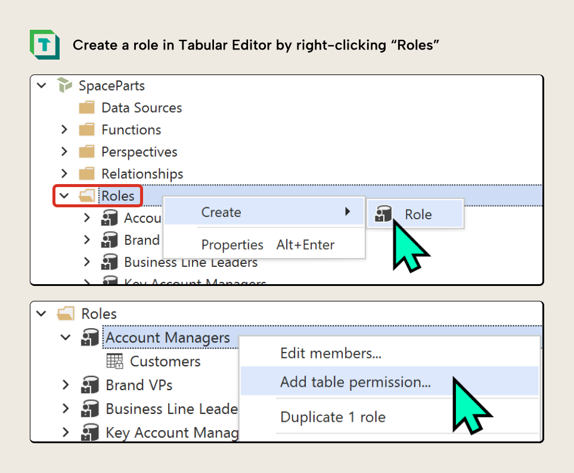Collapse the Roles folder in the lower panel

(41, 314)
